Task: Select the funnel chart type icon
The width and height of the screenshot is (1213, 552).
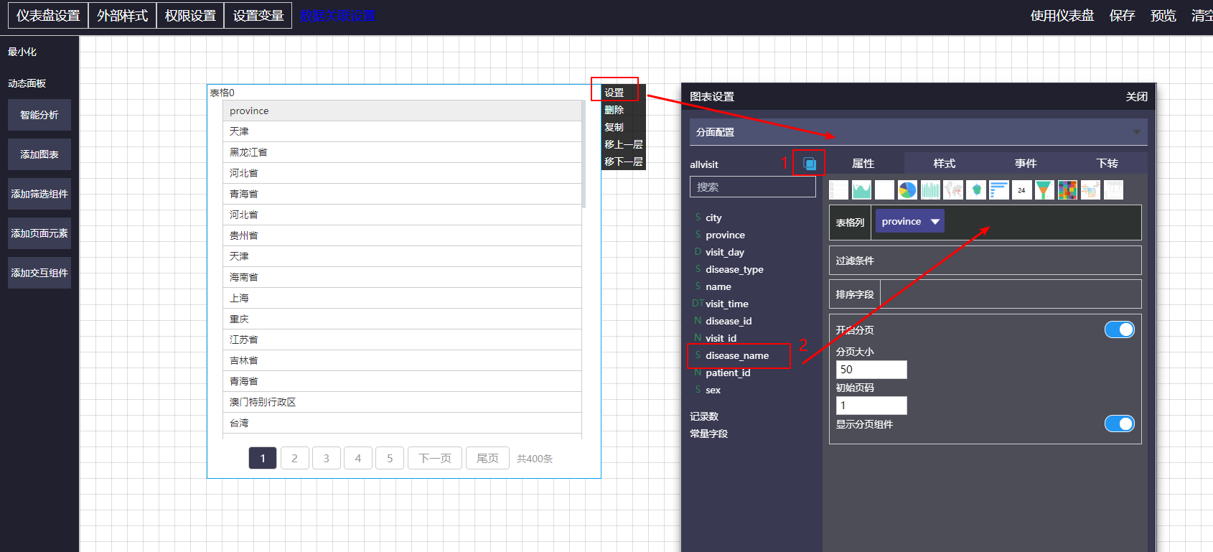Action: 1044,190
